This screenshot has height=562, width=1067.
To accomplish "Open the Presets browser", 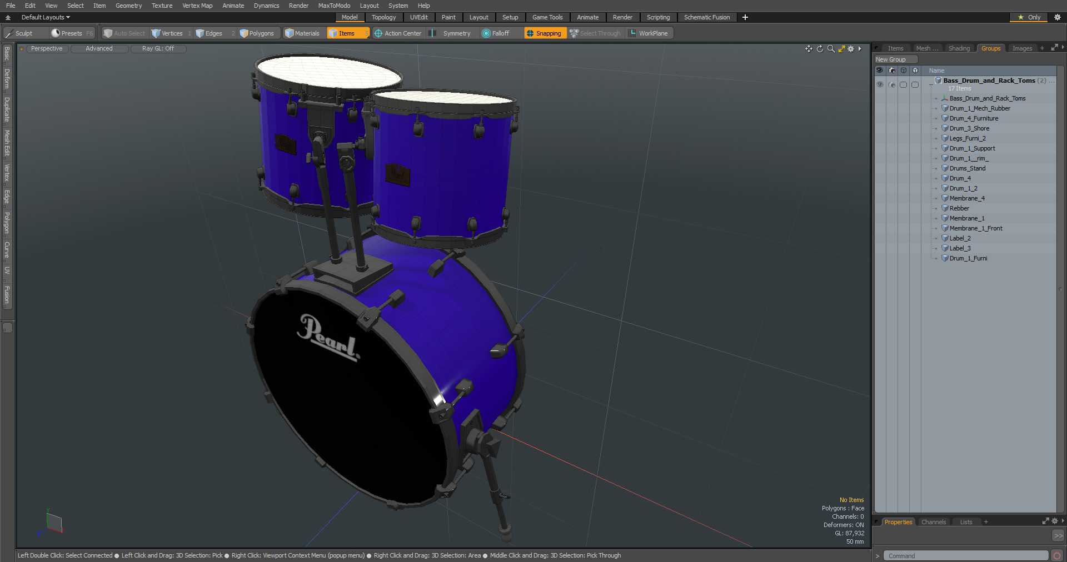I will 72,33.
